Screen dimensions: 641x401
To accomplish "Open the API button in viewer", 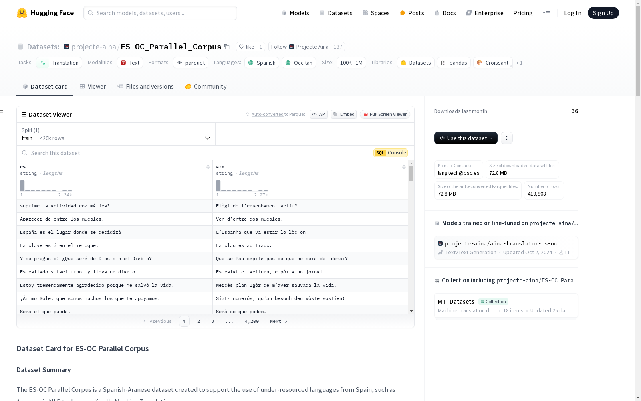I will 319,114.
